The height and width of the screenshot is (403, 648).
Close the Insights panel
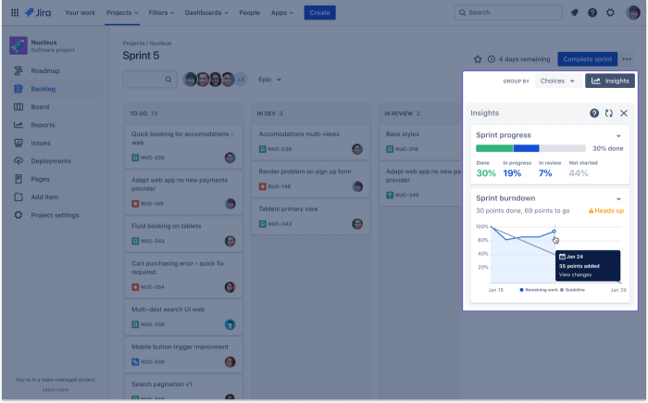pyautogui.click(x=624, y=113)
